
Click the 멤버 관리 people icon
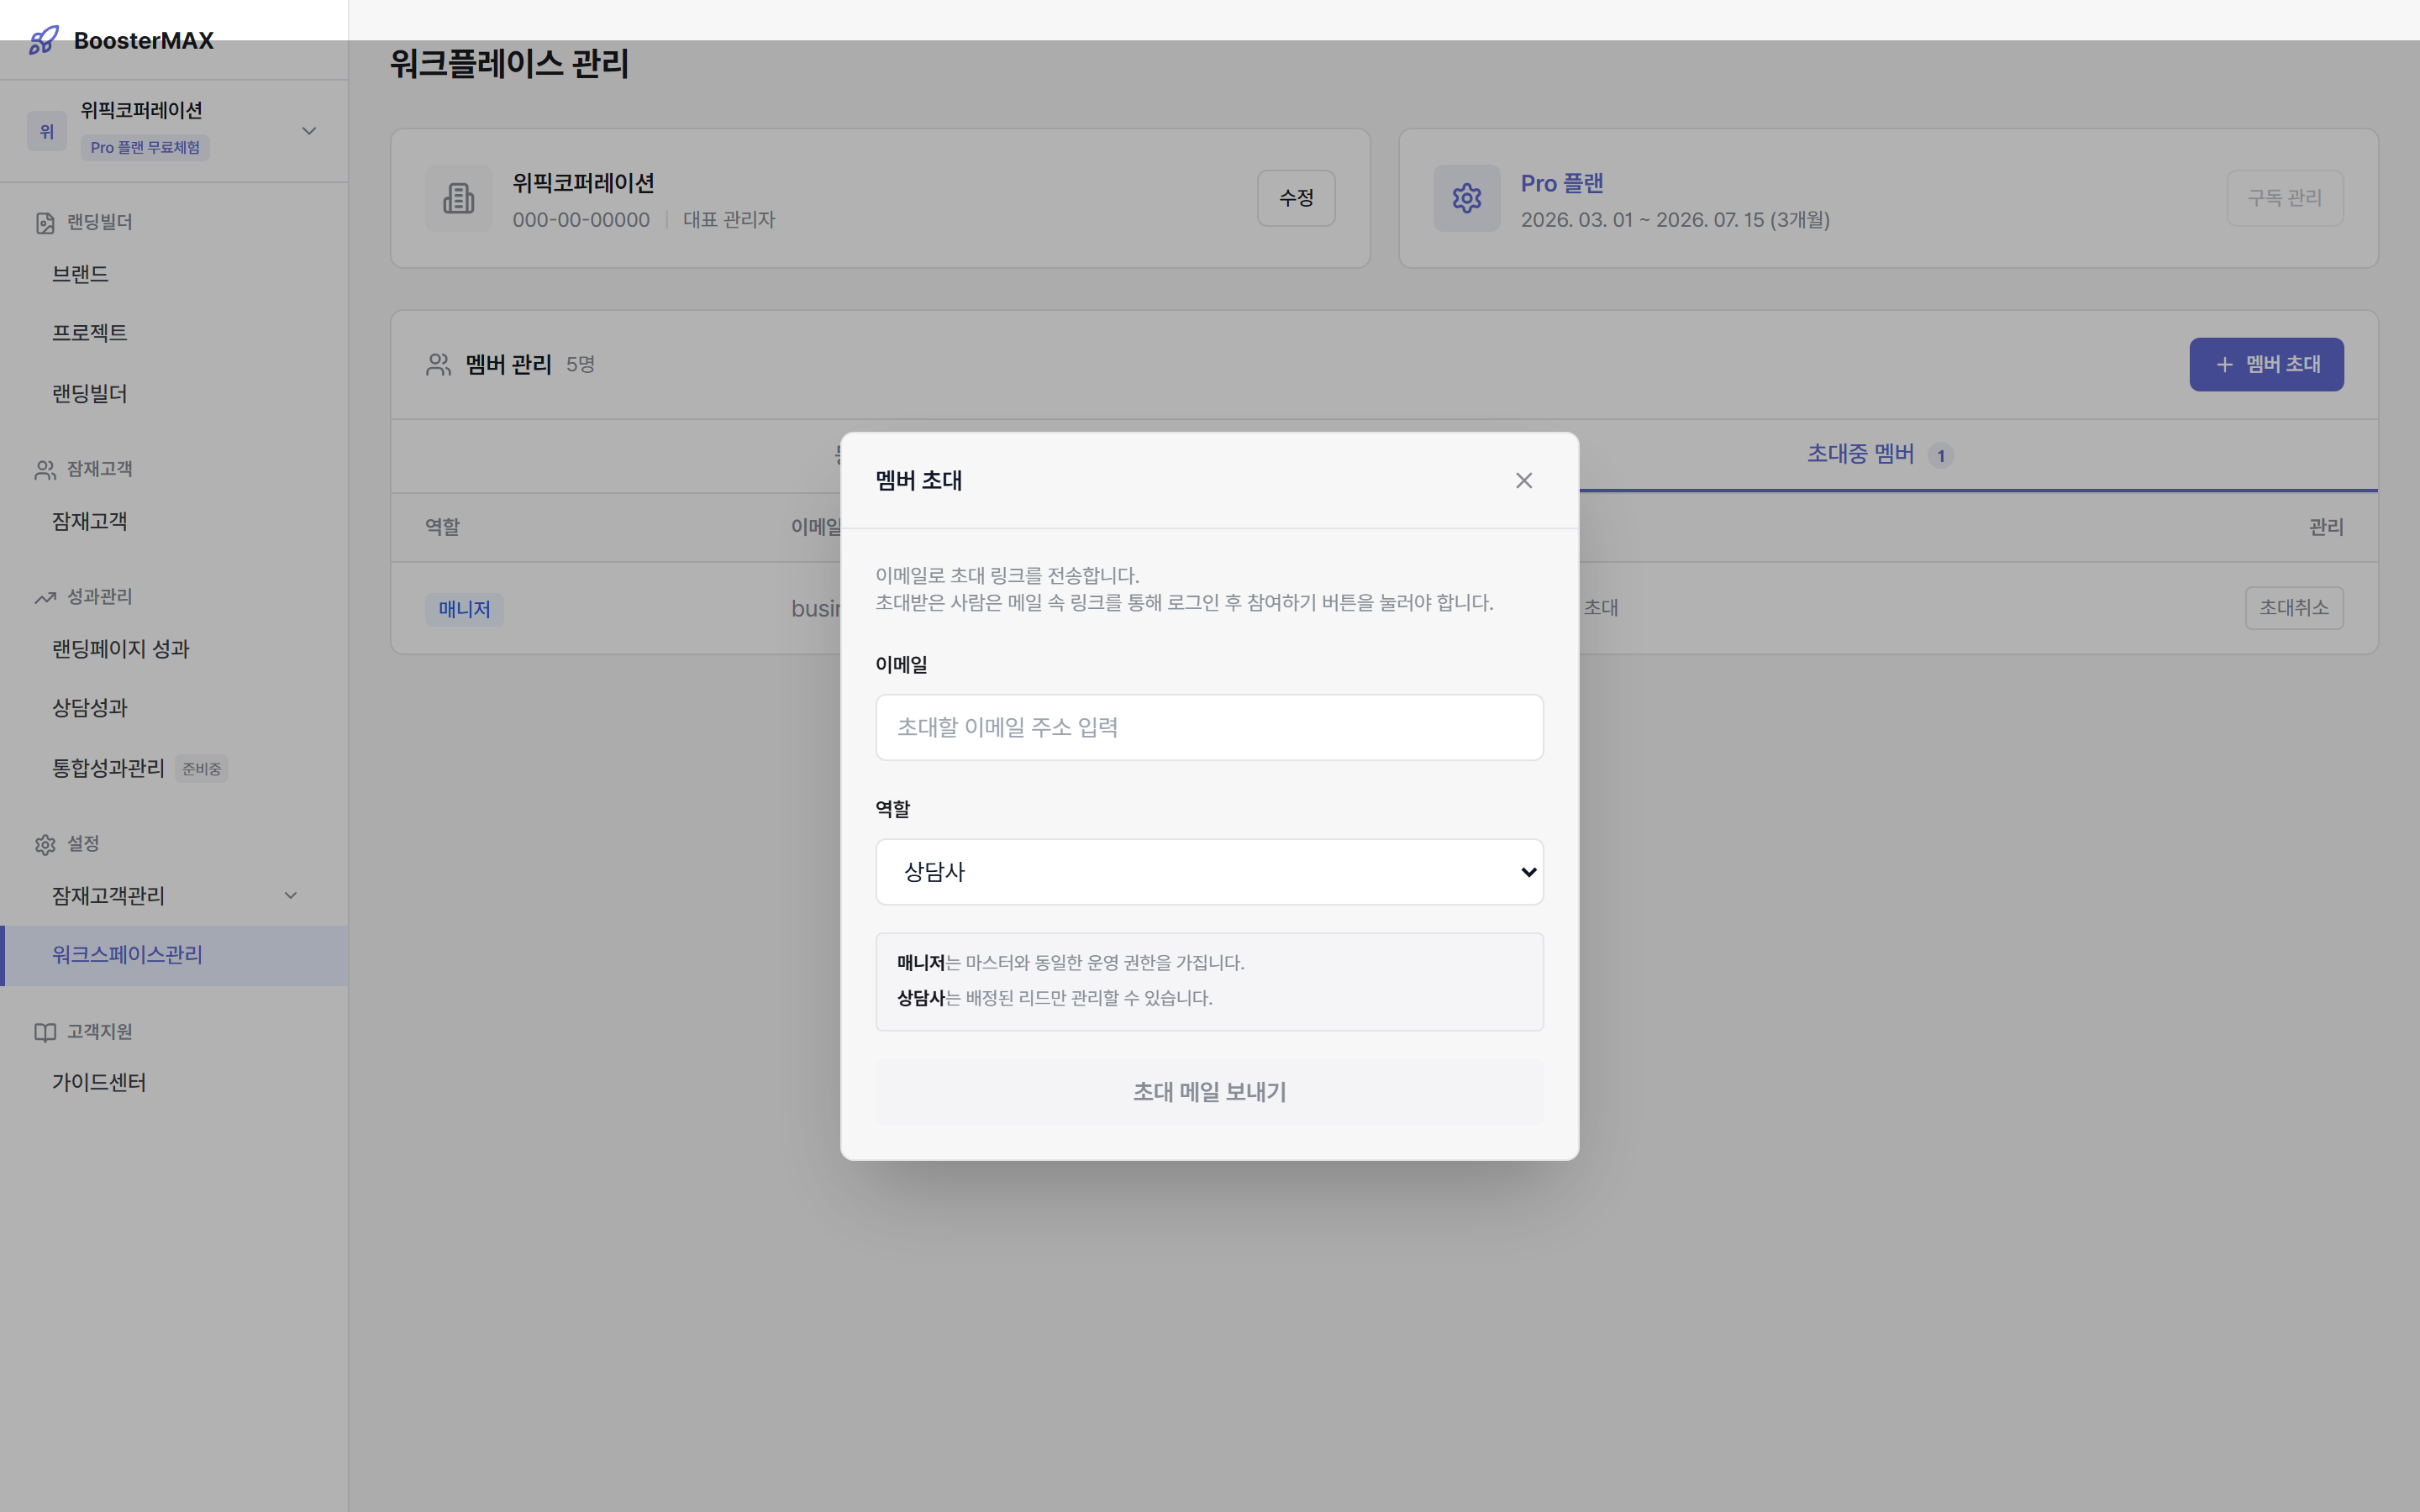click(438, 365)
